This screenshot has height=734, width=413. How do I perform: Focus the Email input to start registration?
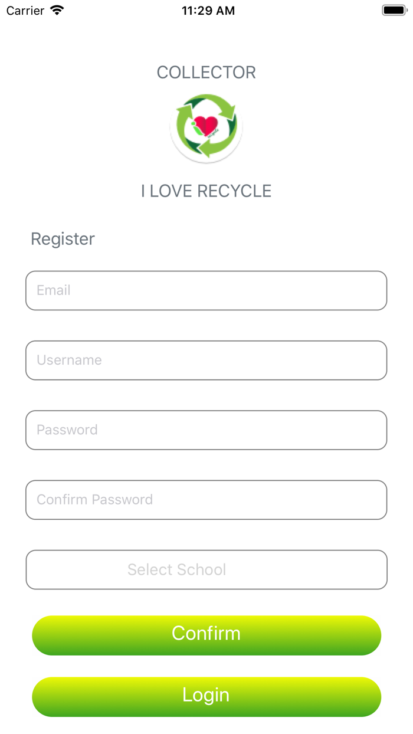tap(206, 290)
